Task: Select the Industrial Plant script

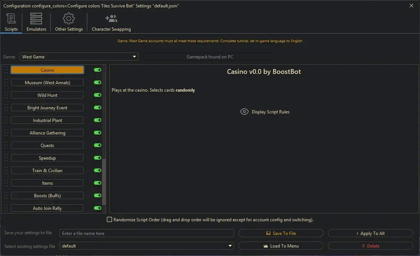Action: click(x=47, y=120)
